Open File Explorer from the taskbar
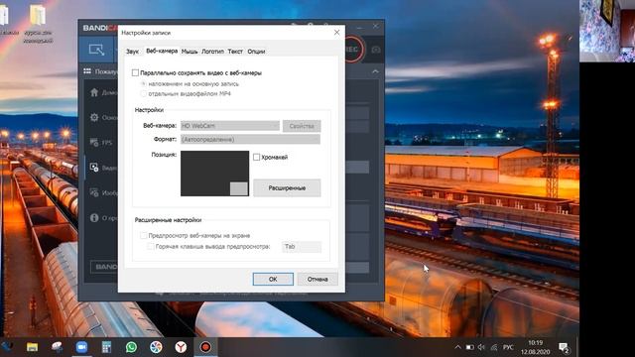The width and height of the screenshot is (635, 357). pos(32,347)
